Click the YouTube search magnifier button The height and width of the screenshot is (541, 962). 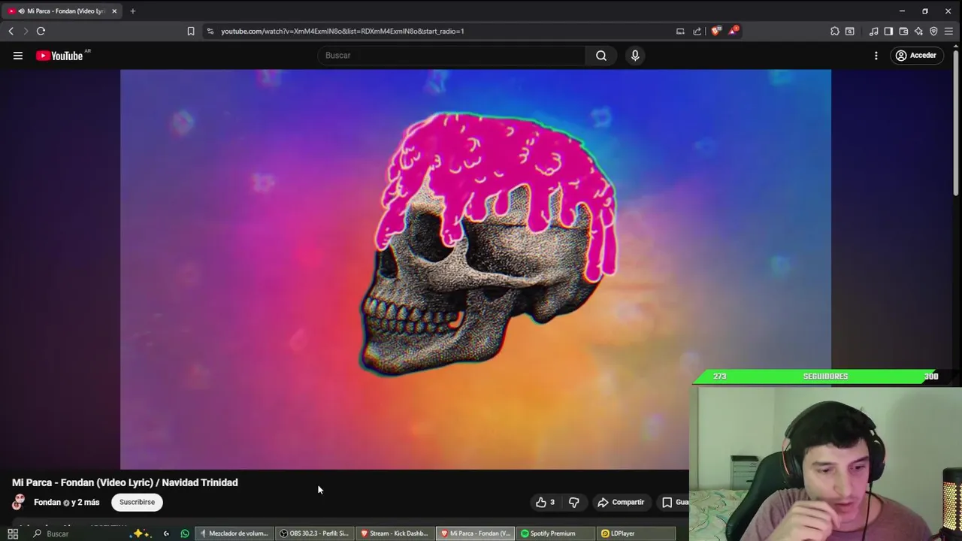601,56
